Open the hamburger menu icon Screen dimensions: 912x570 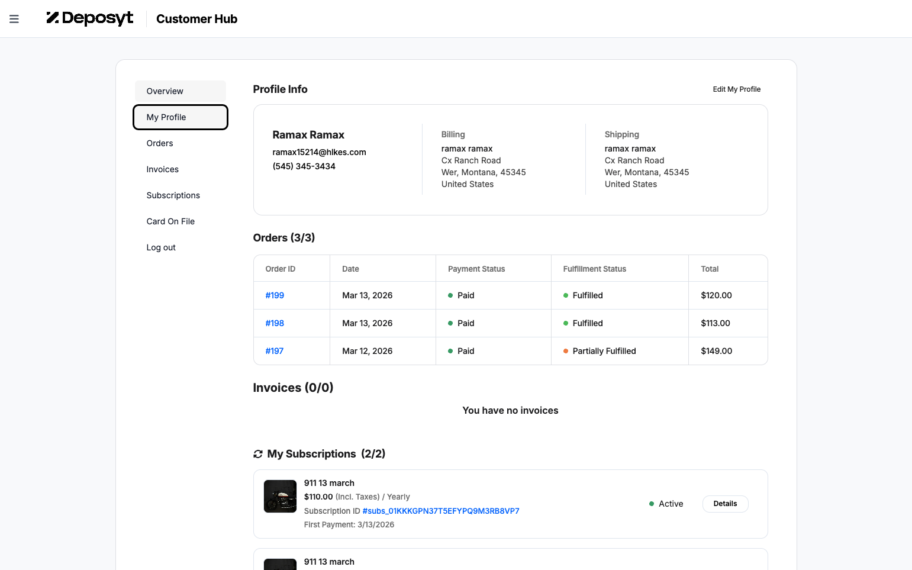coord(14,19)
